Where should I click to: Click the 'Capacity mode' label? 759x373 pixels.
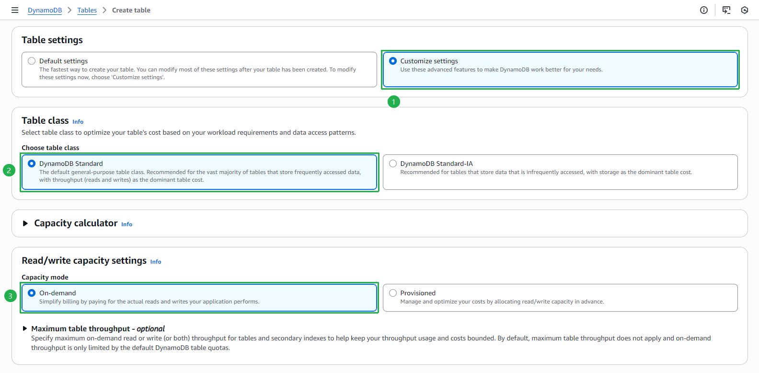[x=45, y=277]
